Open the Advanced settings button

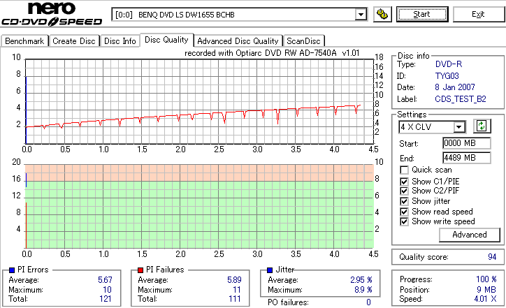(469, 235)
